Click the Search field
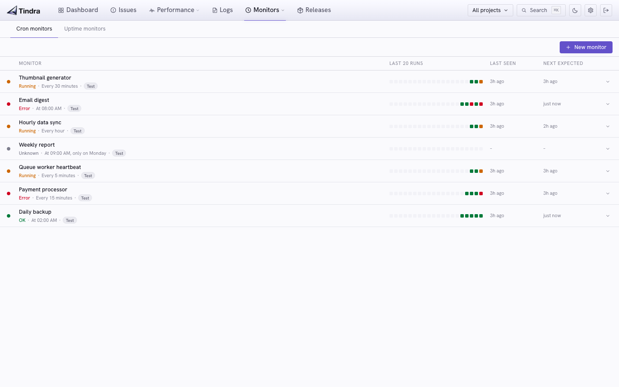 coord(541,10)
